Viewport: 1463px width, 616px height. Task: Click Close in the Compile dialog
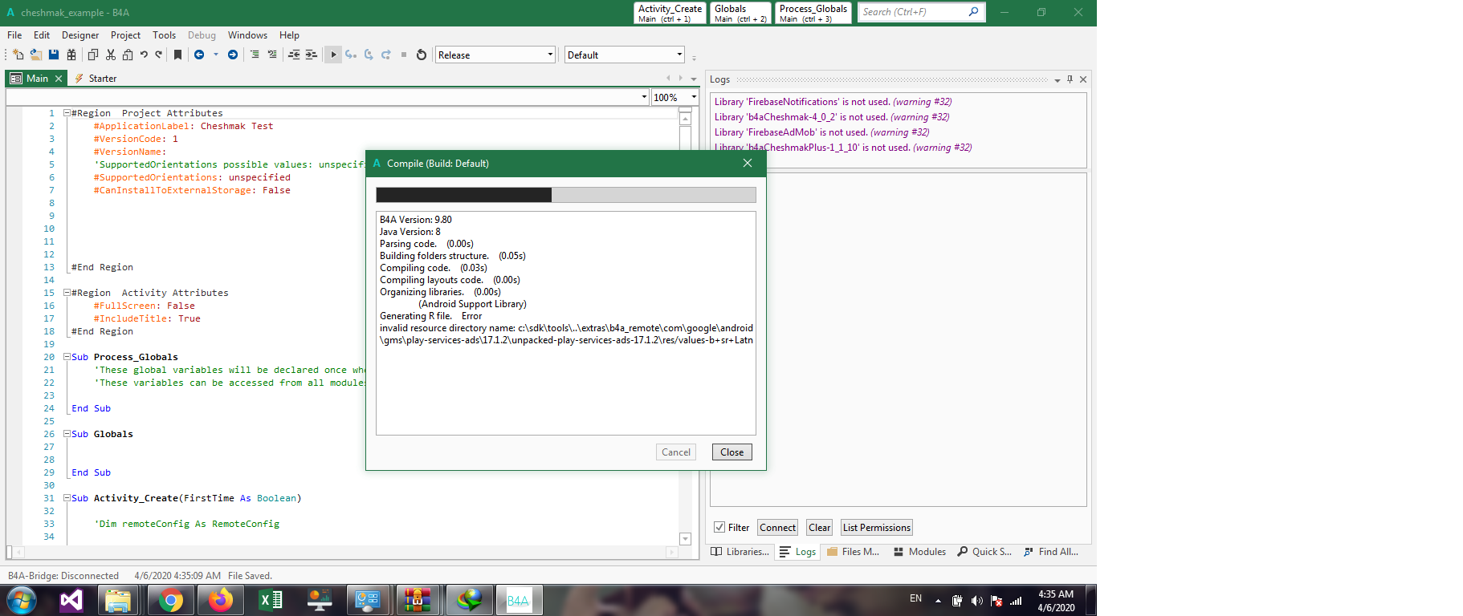coord(731,452)
